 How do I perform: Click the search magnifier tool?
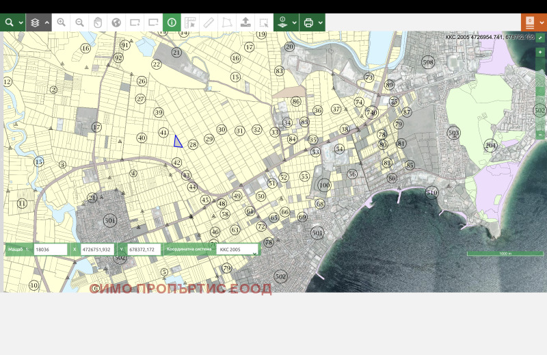[x=9, y=23]
